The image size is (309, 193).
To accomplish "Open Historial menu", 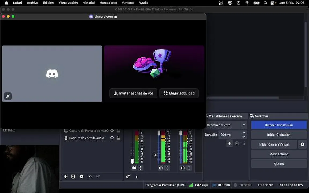I will (89, 3).
